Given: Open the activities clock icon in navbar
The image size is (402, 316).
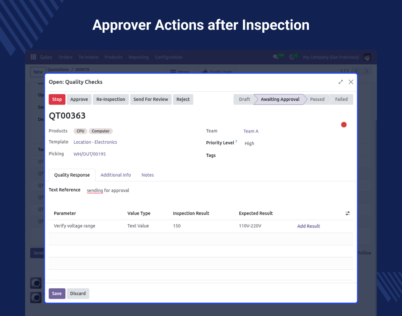Looking at the screenshot, I should click(292, 57).
